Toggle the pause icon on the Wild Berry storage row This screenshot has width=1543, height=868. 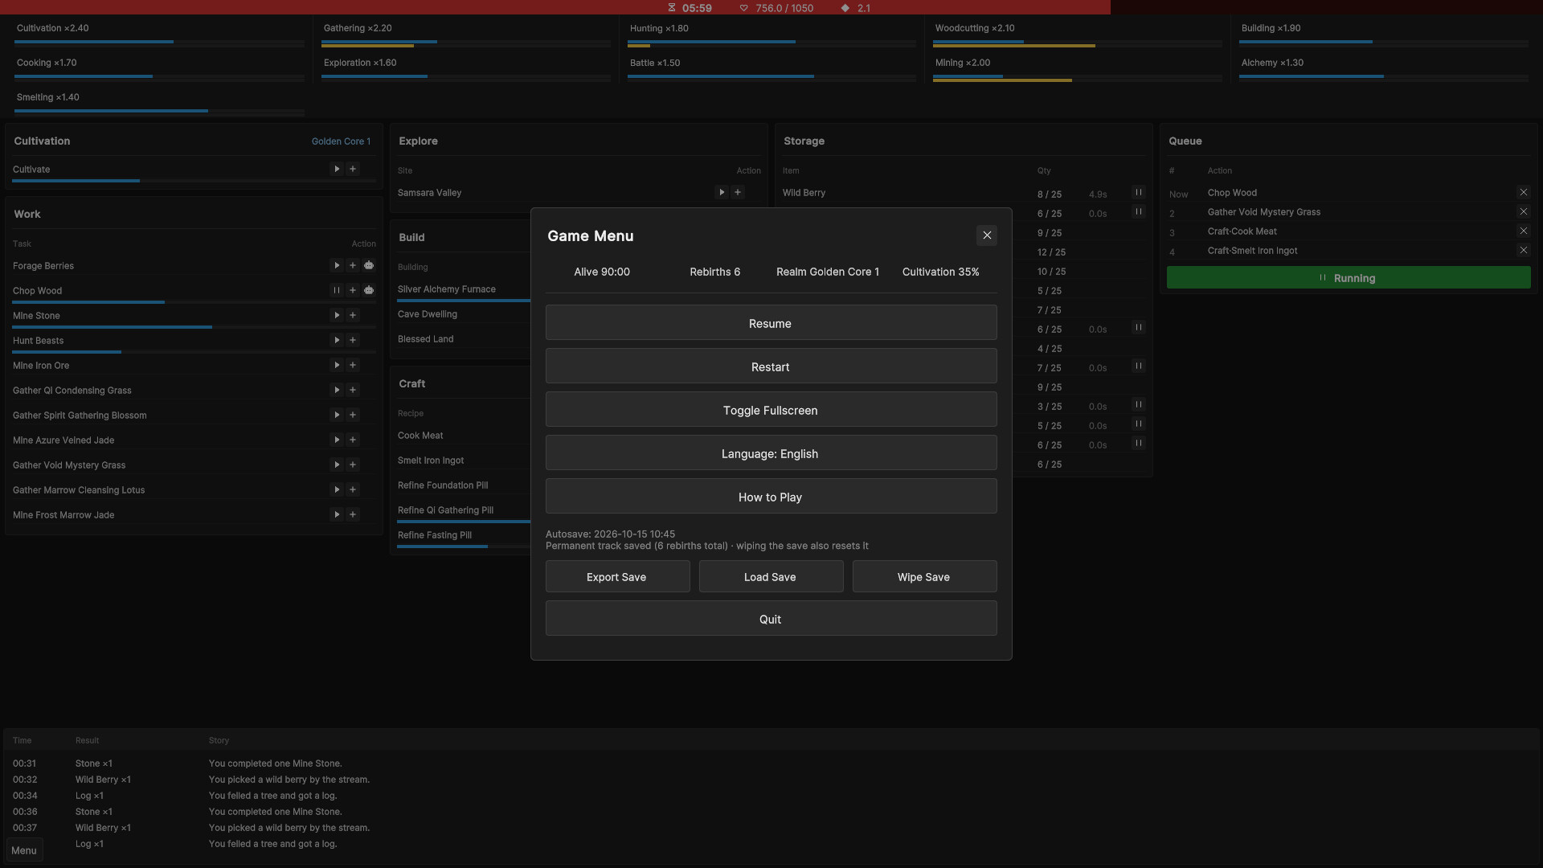click(x=1138, y=192)
